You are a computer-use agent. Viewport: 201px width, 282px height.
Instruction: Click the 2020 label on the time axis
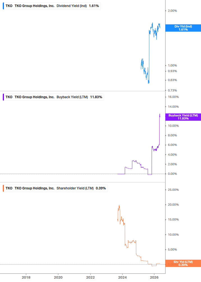point(58,278)
